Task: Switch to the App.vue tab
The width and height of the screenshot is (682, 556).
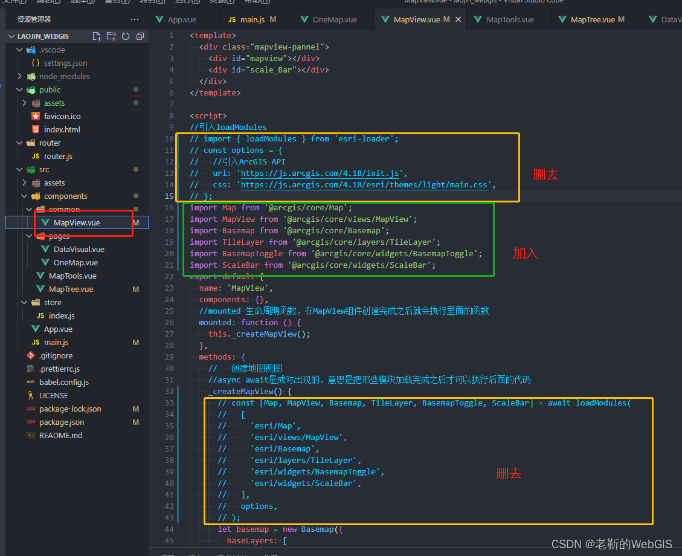Action: (x=181, y=19)
